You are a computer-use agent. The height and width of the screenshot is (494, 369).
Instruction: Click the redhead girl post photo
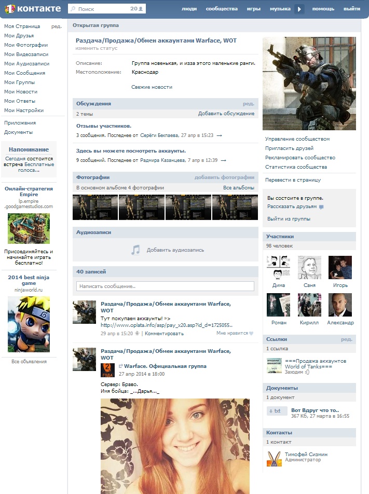coord(175,446)
